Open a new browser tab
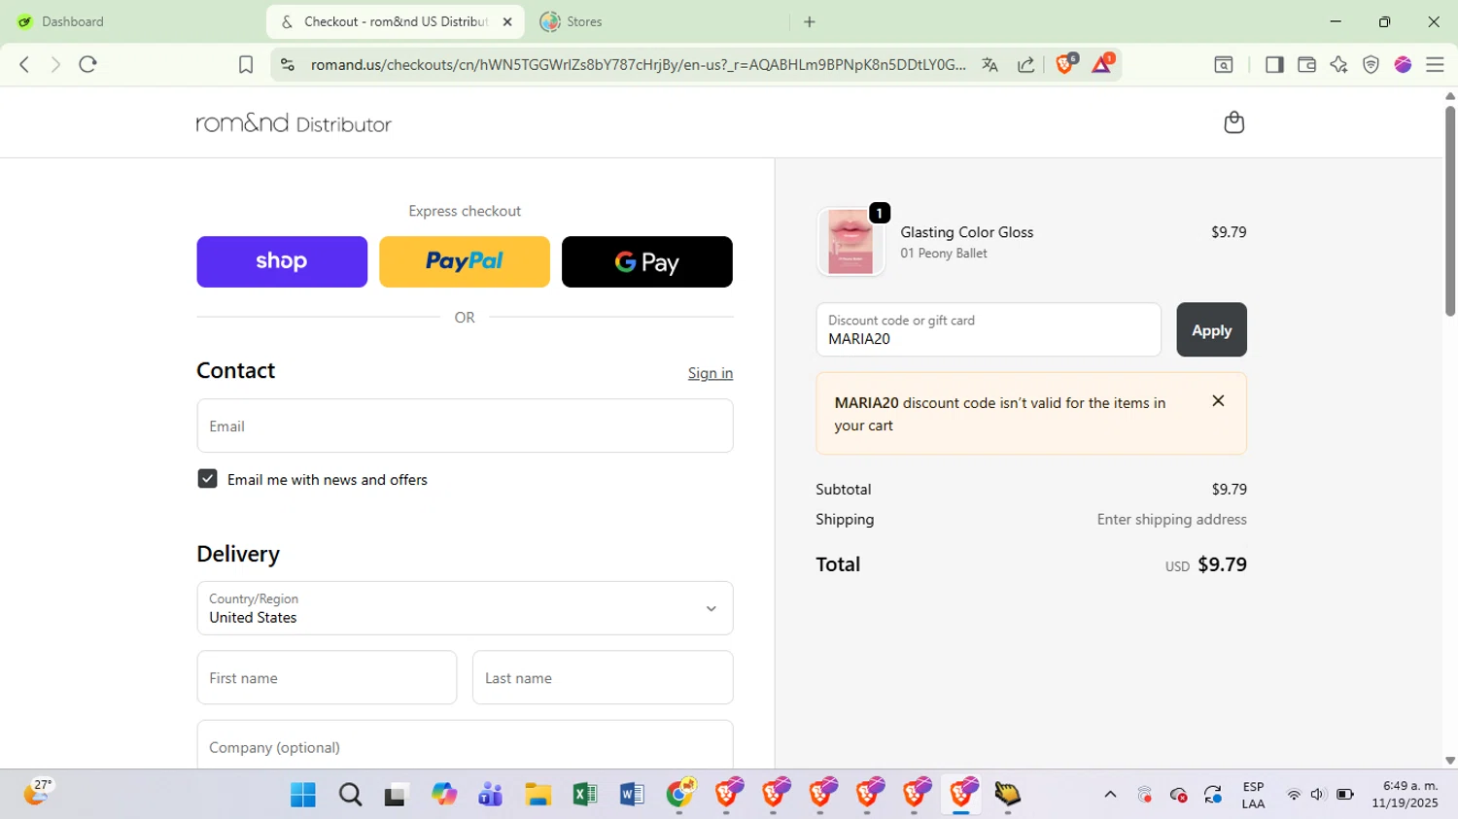The image size is (1458, 819). click(x=810, y=21)
